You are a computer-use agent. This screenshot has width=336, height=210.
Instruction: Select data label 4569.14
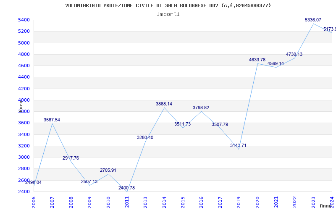276,63
